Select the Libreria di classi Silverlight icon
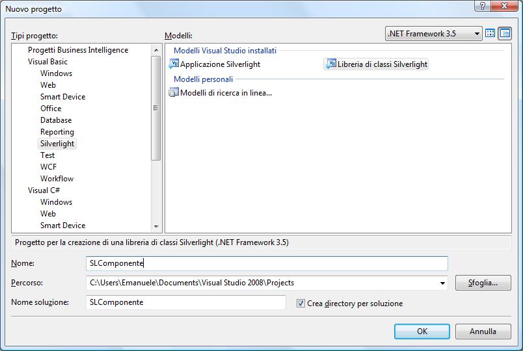This screenshot has width=523, height=351. (x=331, y=64)
